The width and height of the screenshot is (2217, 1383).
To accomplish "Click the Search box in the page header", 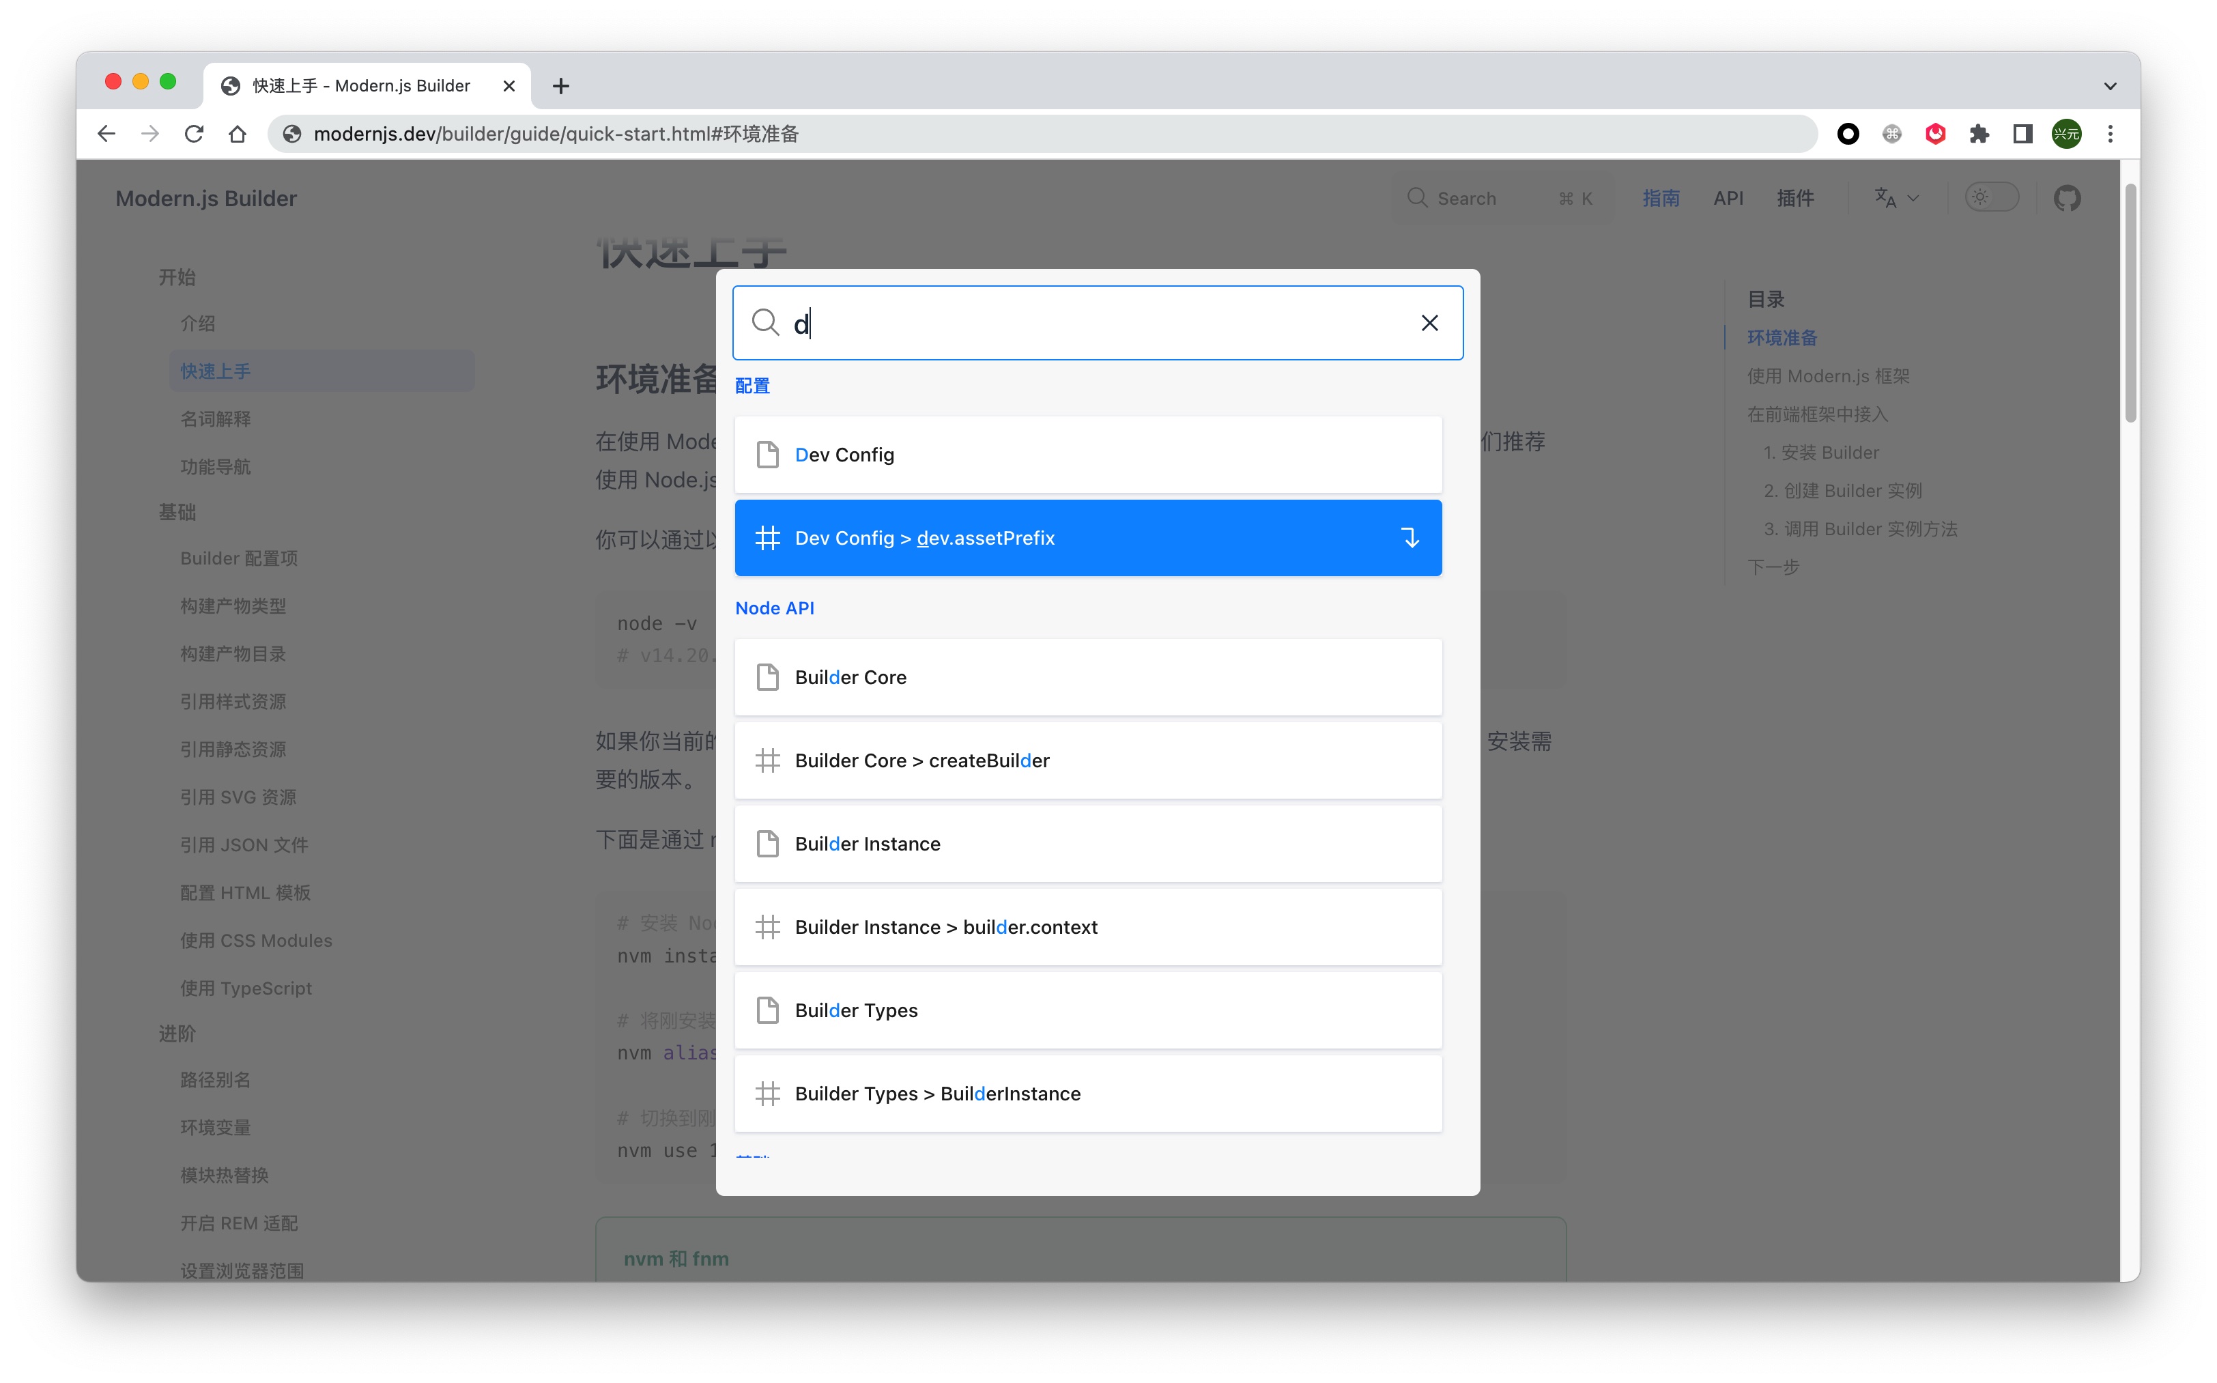I will 1502,199.
